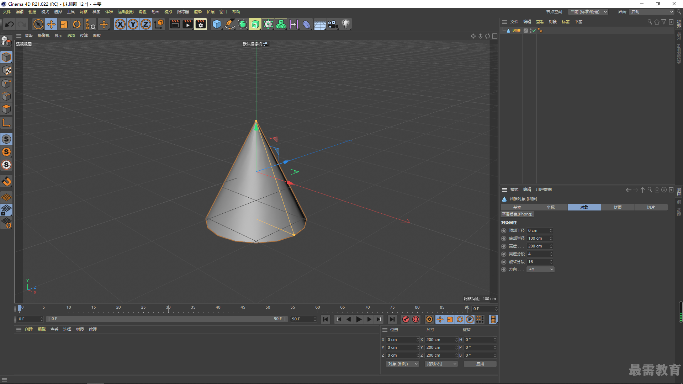Image resolution: width=683 pixels, height=384 pixels.
Task: Enable Axis mode icon
Action: point(6,123)
